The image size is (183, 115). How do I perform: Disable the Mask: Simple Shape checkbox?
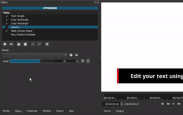pos(7,31)
